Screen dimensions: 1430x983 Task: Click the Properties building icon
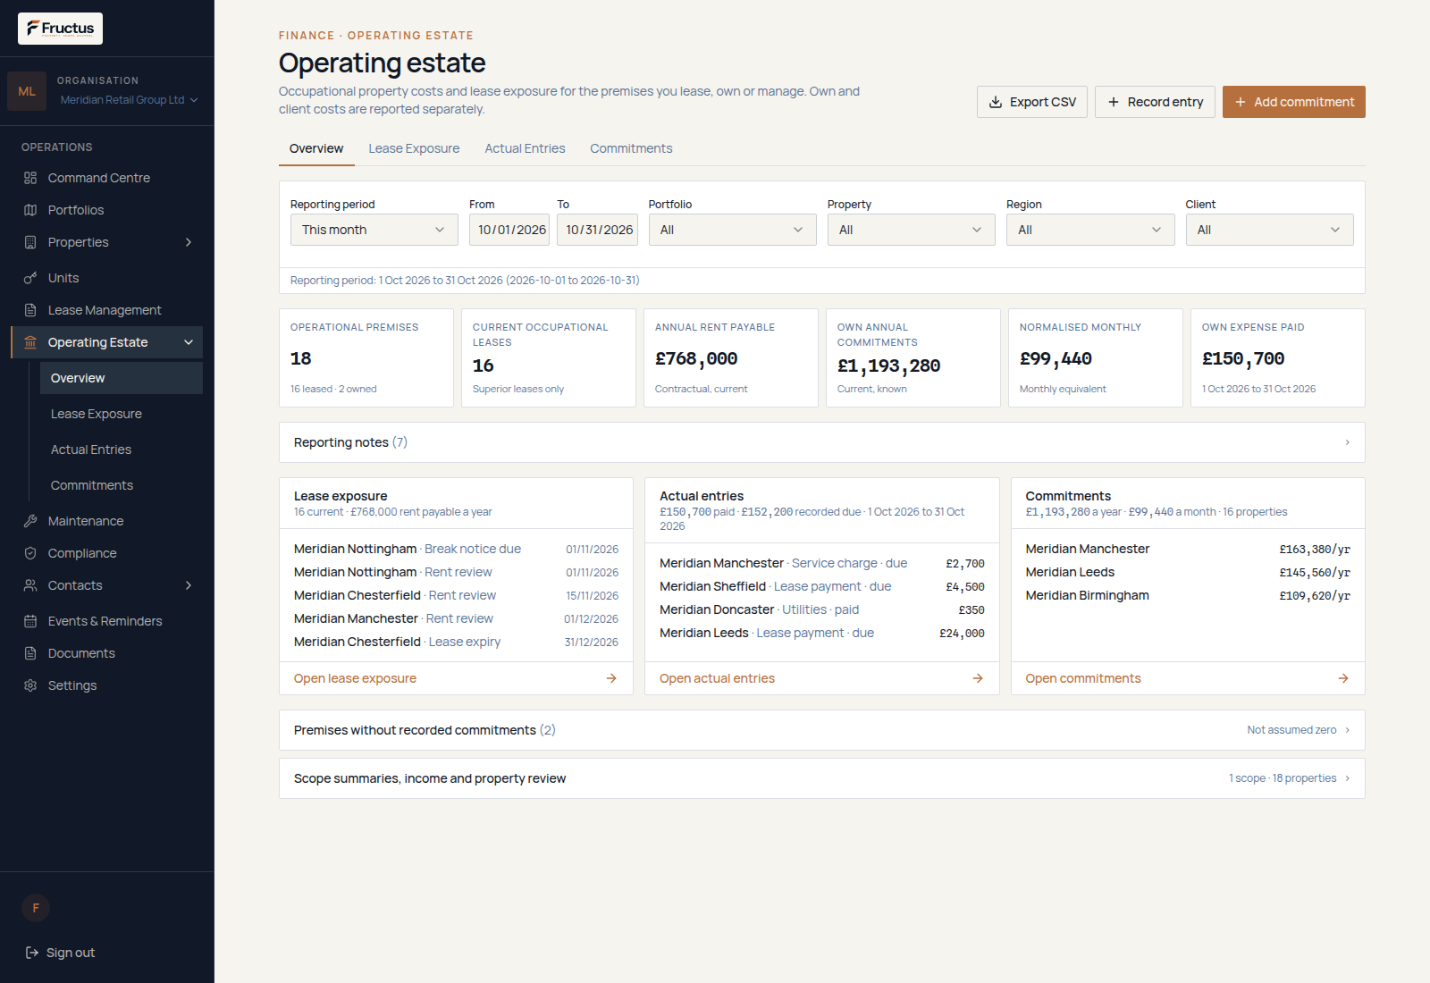pyautogui.click(x=30, y=242)
